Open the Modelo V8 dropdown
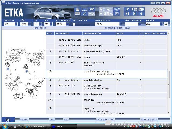This screenshot has width=172, height=129. (x=16, y=24)
